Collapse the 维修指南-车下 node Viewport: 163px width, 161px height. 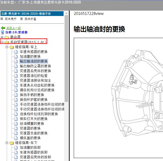pos(7,143)
